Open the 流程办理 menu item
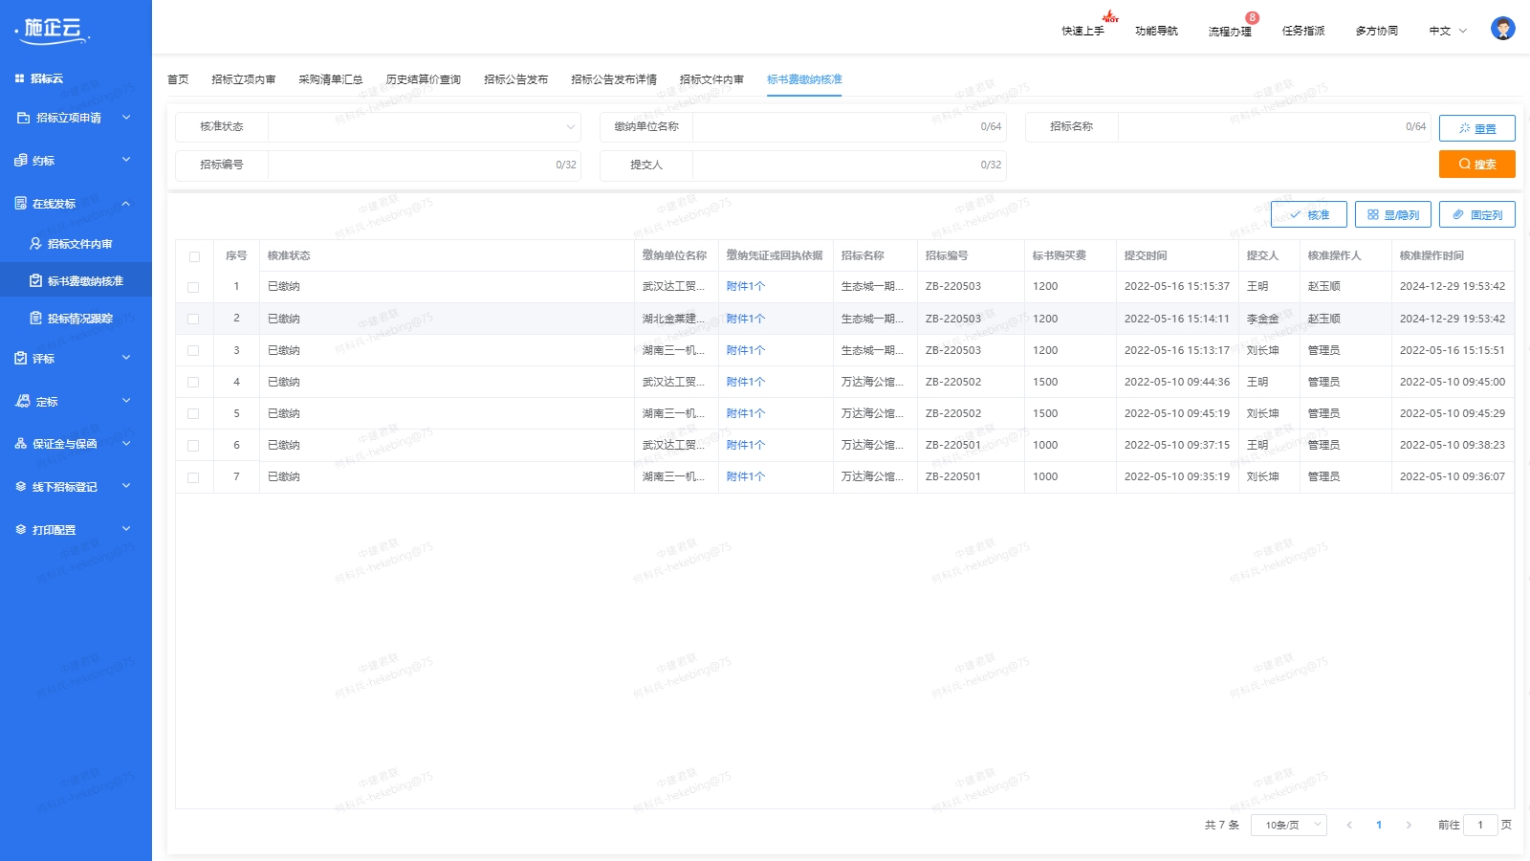The height and width of the screenshot is (861, 1530). pos(1230,31)
